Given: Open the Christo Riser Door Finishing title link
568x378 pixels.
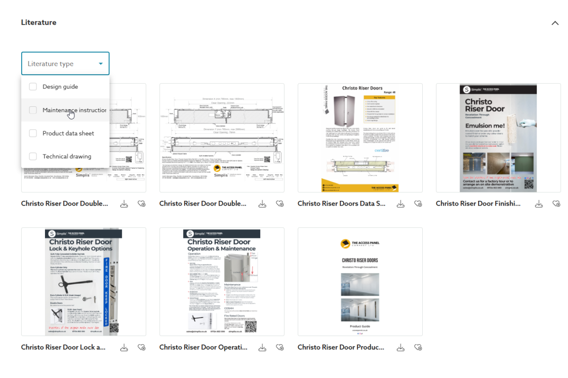Looking at the screenshot, I should tap(478, 204).
